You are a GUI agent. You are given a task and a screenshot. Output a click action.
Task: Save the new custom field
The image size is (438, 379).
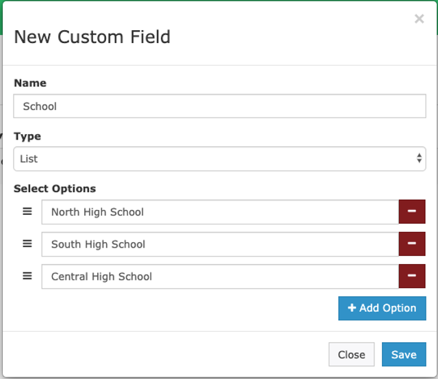click(x=403, y=354)
